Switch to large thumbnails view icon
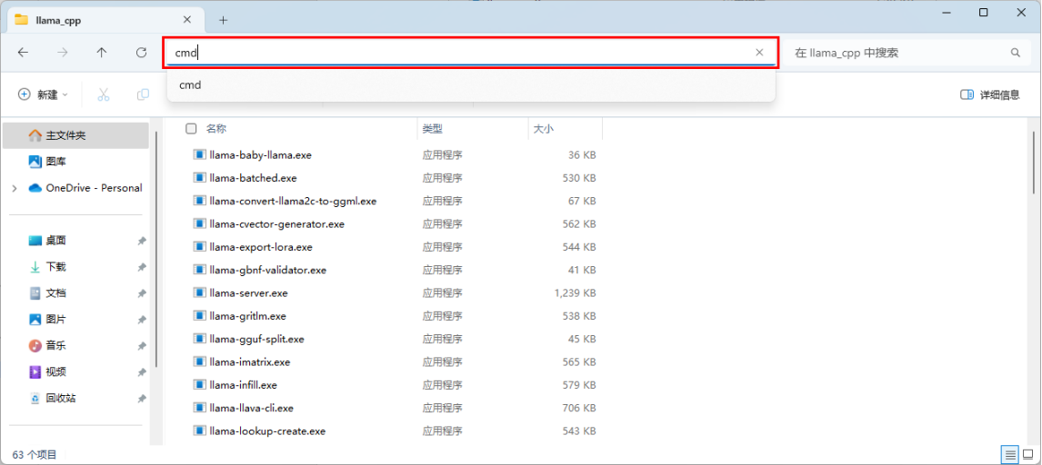The image size is (1042, 465). 1028,455
